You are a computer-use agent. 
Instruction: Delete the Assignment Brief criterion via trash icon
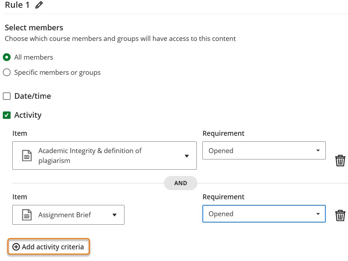click(340, 215)
